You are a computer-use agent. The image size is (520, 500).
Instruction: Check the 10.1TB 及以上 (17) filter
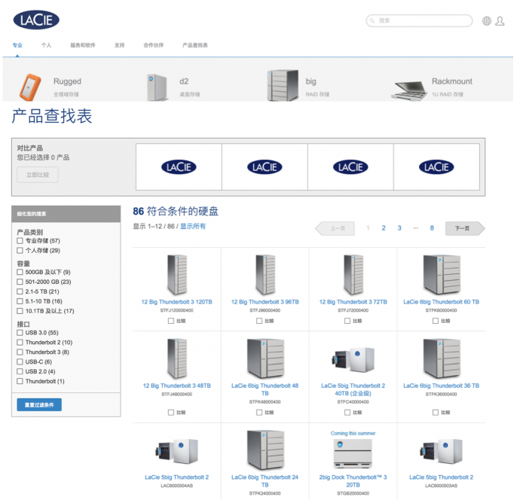20,311
